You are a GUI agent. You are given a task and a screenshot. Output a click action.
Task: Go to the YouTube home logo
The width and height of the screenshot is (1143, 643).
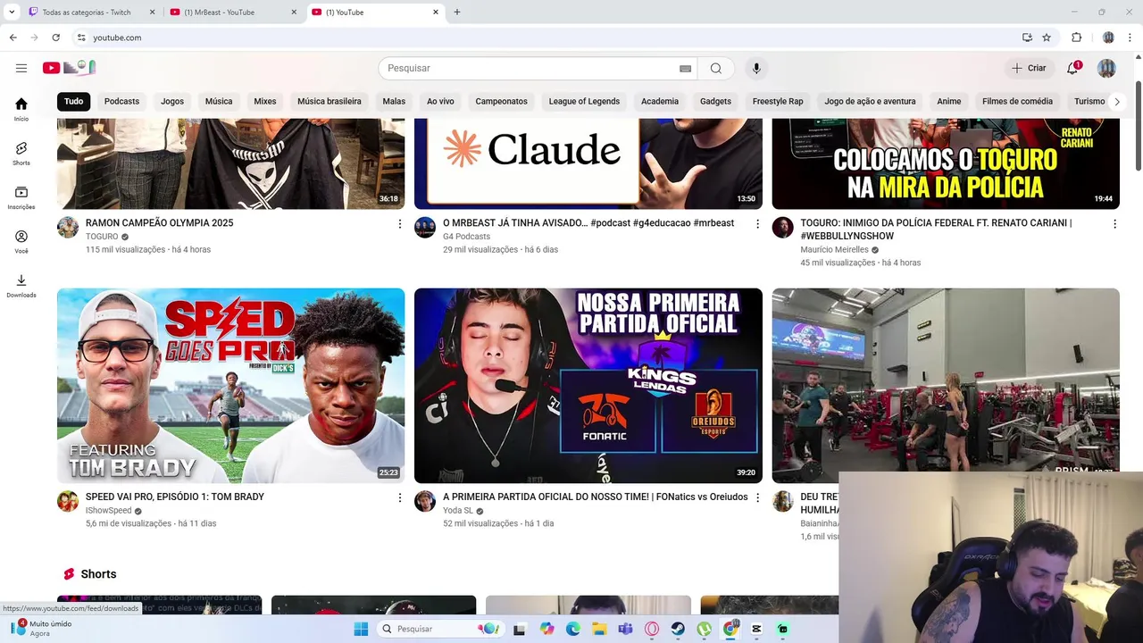coord(69,68)
